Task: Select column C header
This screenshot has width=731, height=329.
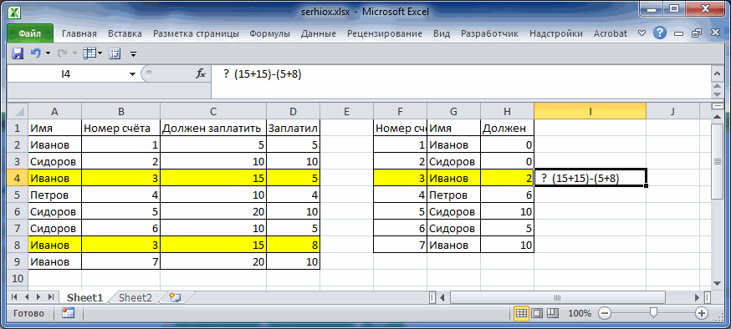Action: [x=213, y=111]
